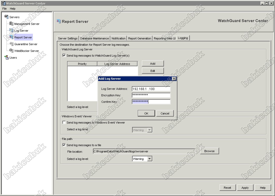
Task: Toggle Send log messages to WatchGuard Log Server(s)
Action: point(64,56)
